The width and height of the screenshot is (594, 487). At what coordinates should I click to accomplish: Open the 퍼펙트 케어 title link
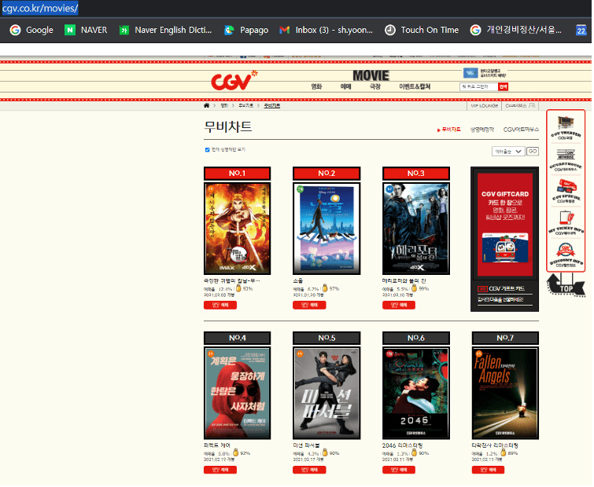tap(216, 445)
